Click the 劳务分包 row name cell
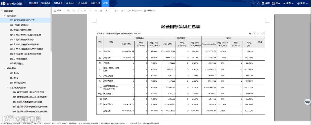The width and height of the screenshot is (312, 125). point(111,51)
